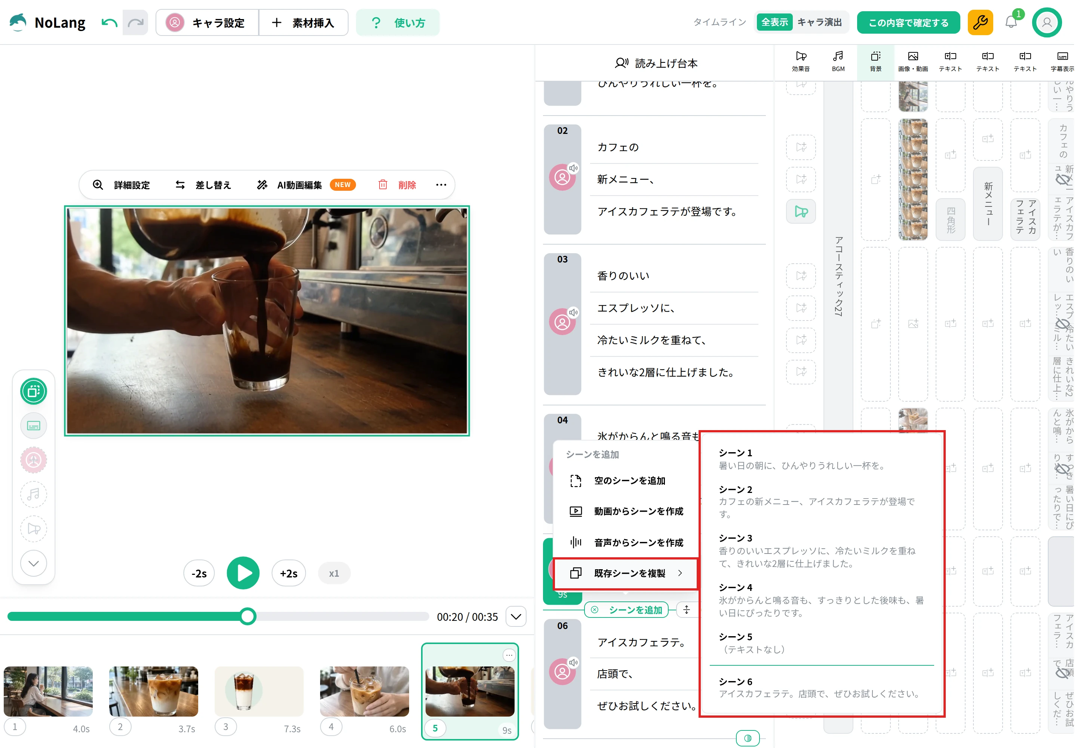The image size is (1077, 748).
Task: Select the 背景 column icon
Action: 875,62
